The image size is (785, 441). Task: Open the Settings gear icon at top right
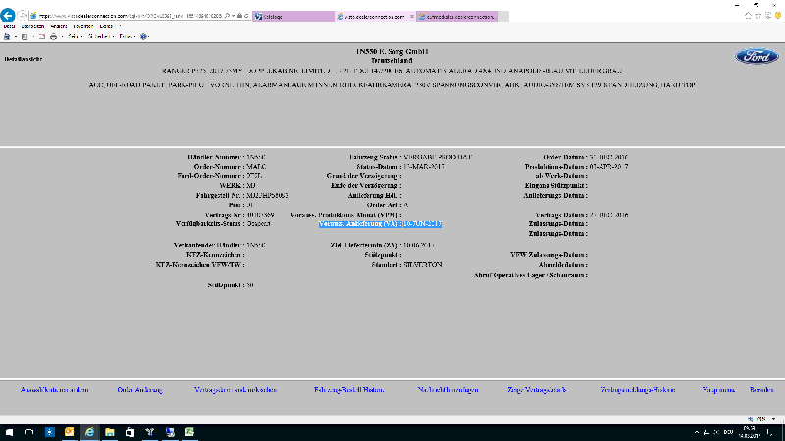pyautogui.click(x=768, y=16)
